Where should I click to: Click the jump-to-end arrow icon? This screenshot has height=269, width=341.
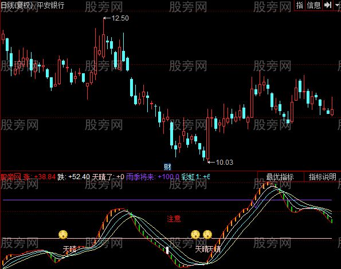pyautogui.click(x=328, y=5)
